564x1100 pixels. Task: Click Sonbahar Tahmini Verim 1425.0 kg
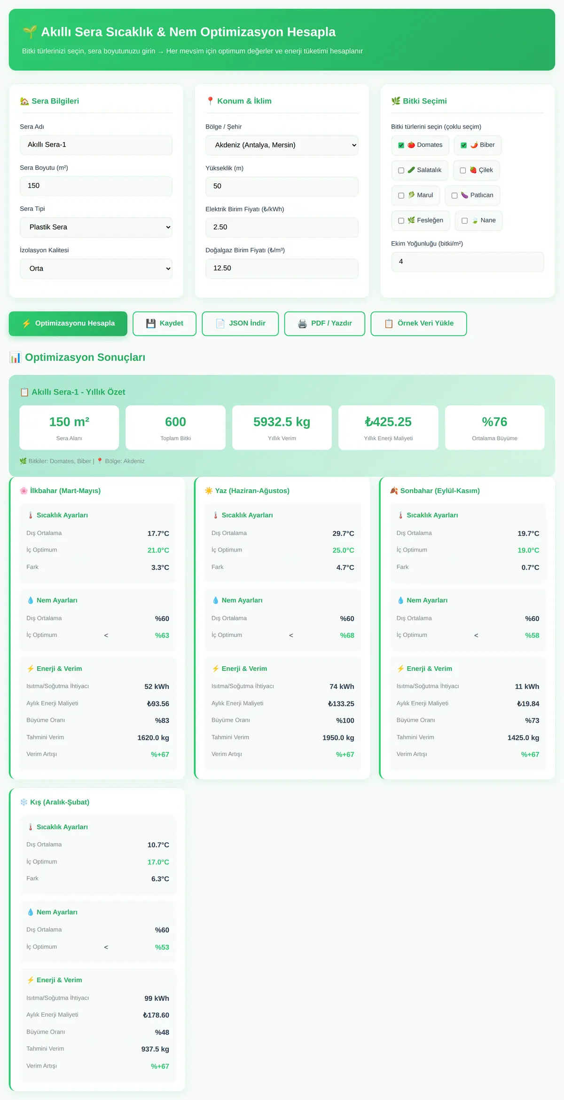point(524,738)
